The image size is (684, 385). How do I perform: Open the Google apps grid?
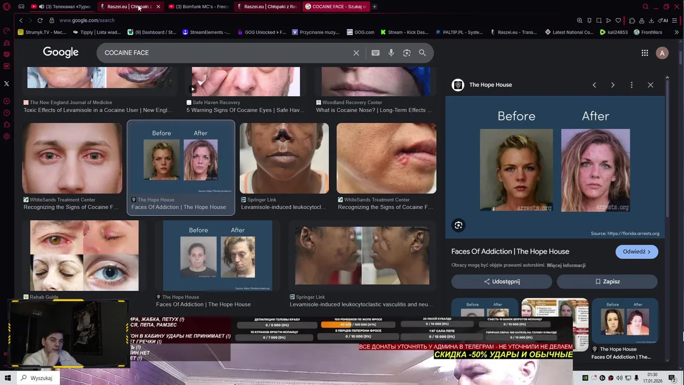pyautogui.click(x=645, y=53)
